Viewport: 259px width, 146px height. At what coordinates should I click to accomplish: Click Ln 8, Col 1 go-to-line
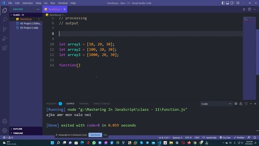click(164, 137)
